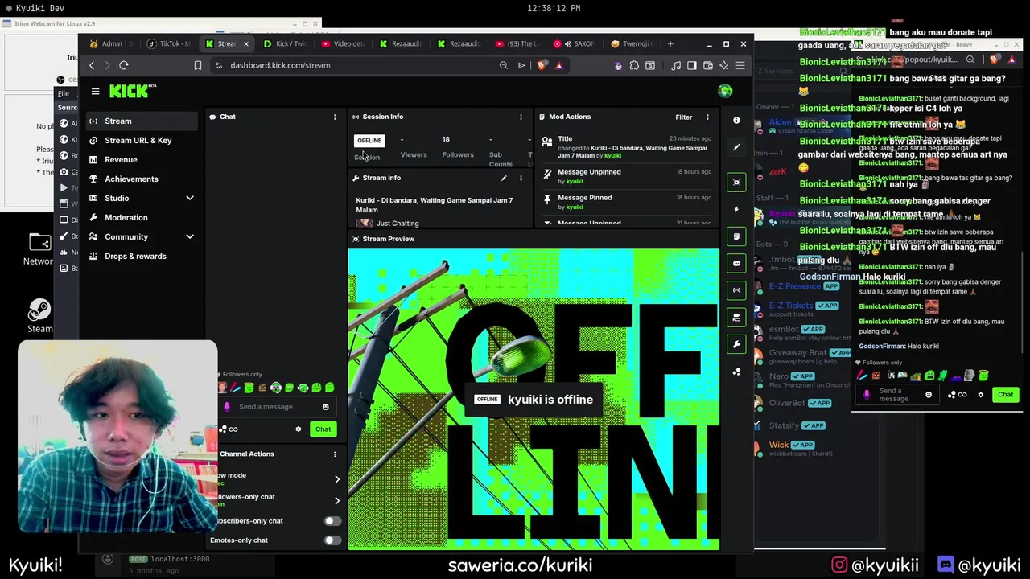Click popout chat message input field
This screenshot has height=579, width=1030.
click(897, 395)
